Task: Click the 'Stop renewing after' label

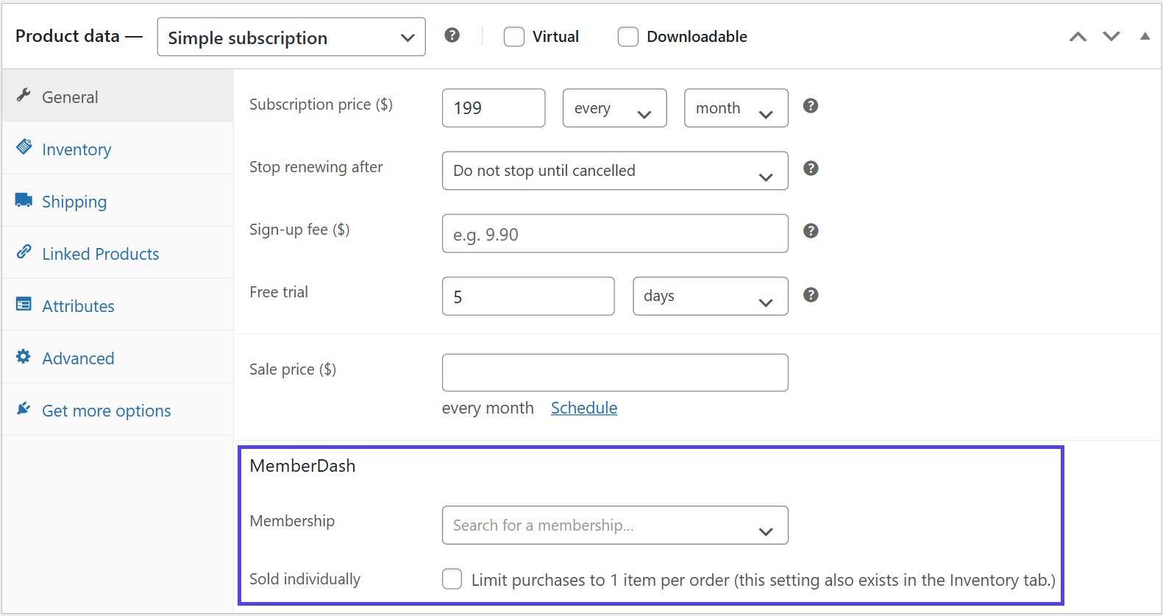Action: (316, 167)
